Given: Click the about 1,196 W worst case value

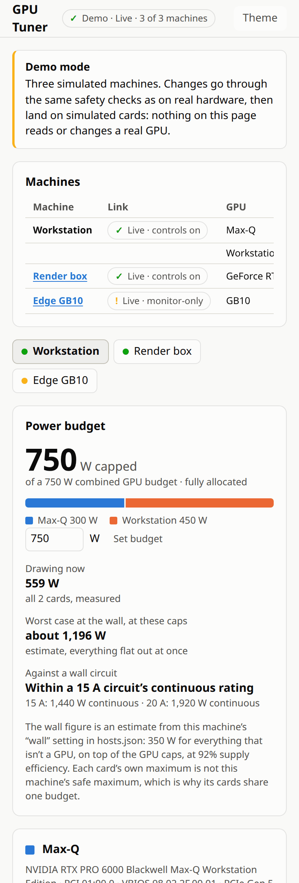Looking at the screenshot, I should tap(66, 636).
